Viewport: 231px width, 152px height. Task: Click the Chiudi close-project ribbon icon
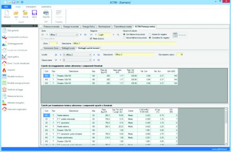point(25,13)
